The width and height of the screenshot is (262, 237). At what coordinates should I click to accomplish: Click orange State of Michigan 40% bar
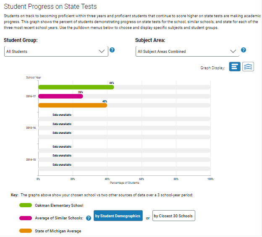click(72, 105)
